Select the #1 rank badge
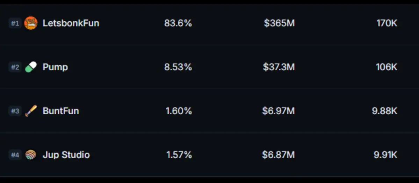 click(x=15, y=23)
